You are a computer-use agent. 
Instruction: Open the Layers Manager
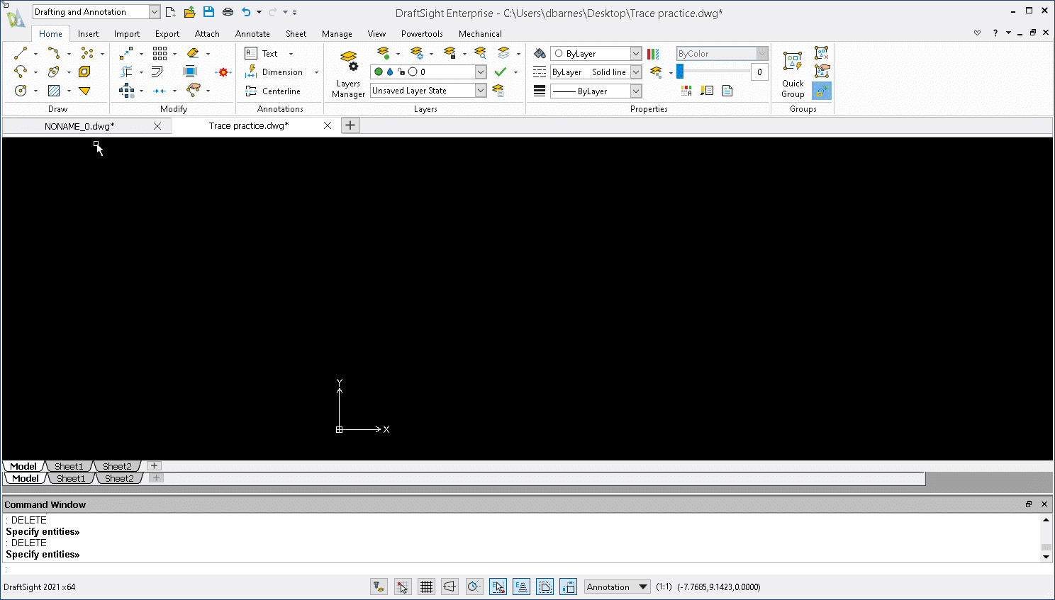[x=348, y=74]
